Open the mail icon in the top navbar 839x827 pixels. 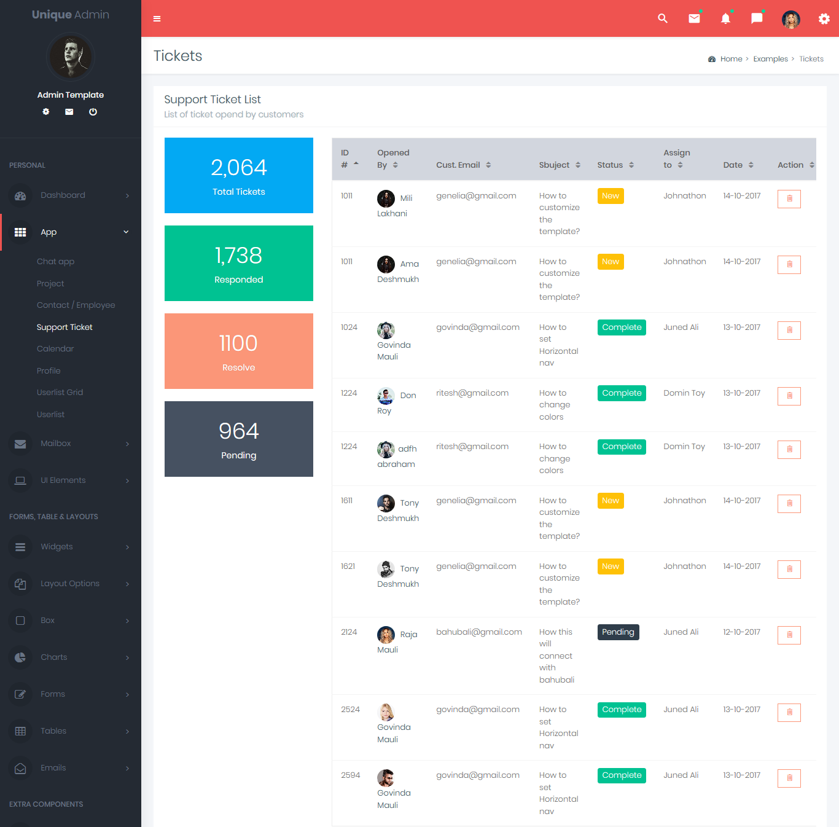[694, 18]
